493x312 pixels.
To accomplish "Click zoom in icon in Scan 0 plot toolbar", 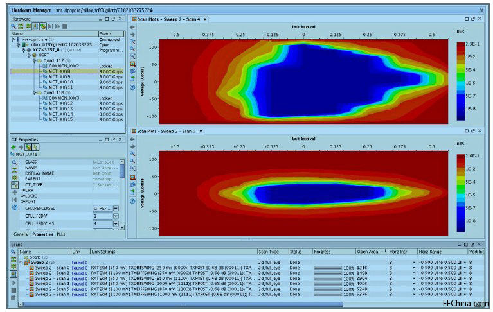I will coord(132,154).
